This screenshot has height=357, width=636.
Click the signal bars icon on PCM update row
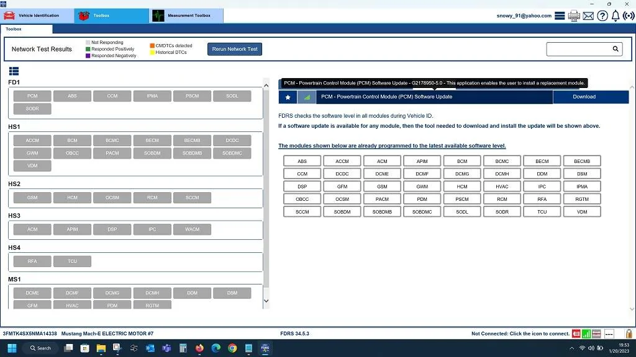click(x=307, y=97)
